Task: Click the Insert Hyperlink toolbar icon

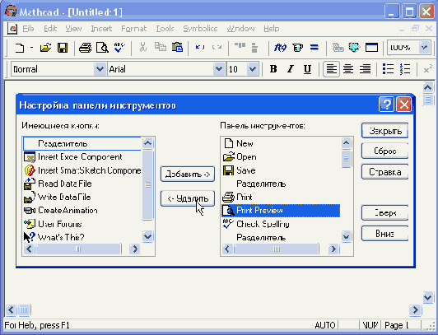Action: 338,48
